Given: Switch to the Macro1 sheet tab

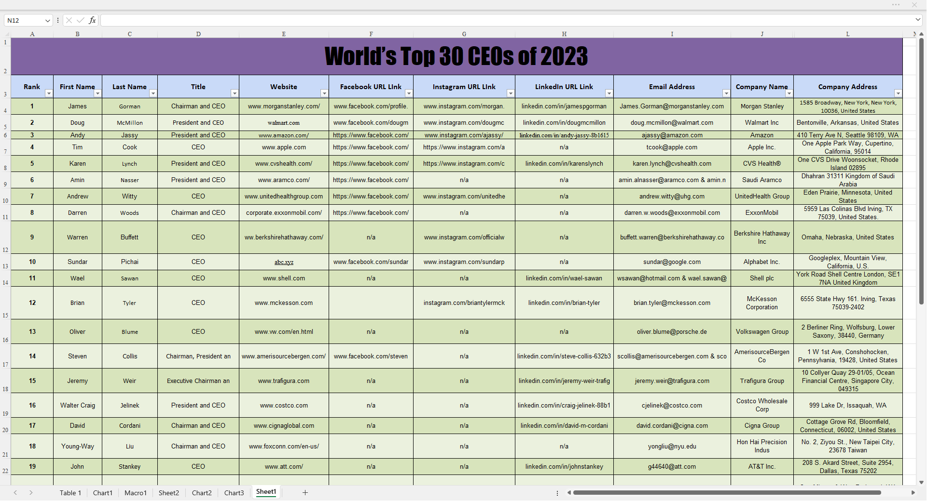Looking at the screenshot, I should pyautogui.click(x=136, y=493).
